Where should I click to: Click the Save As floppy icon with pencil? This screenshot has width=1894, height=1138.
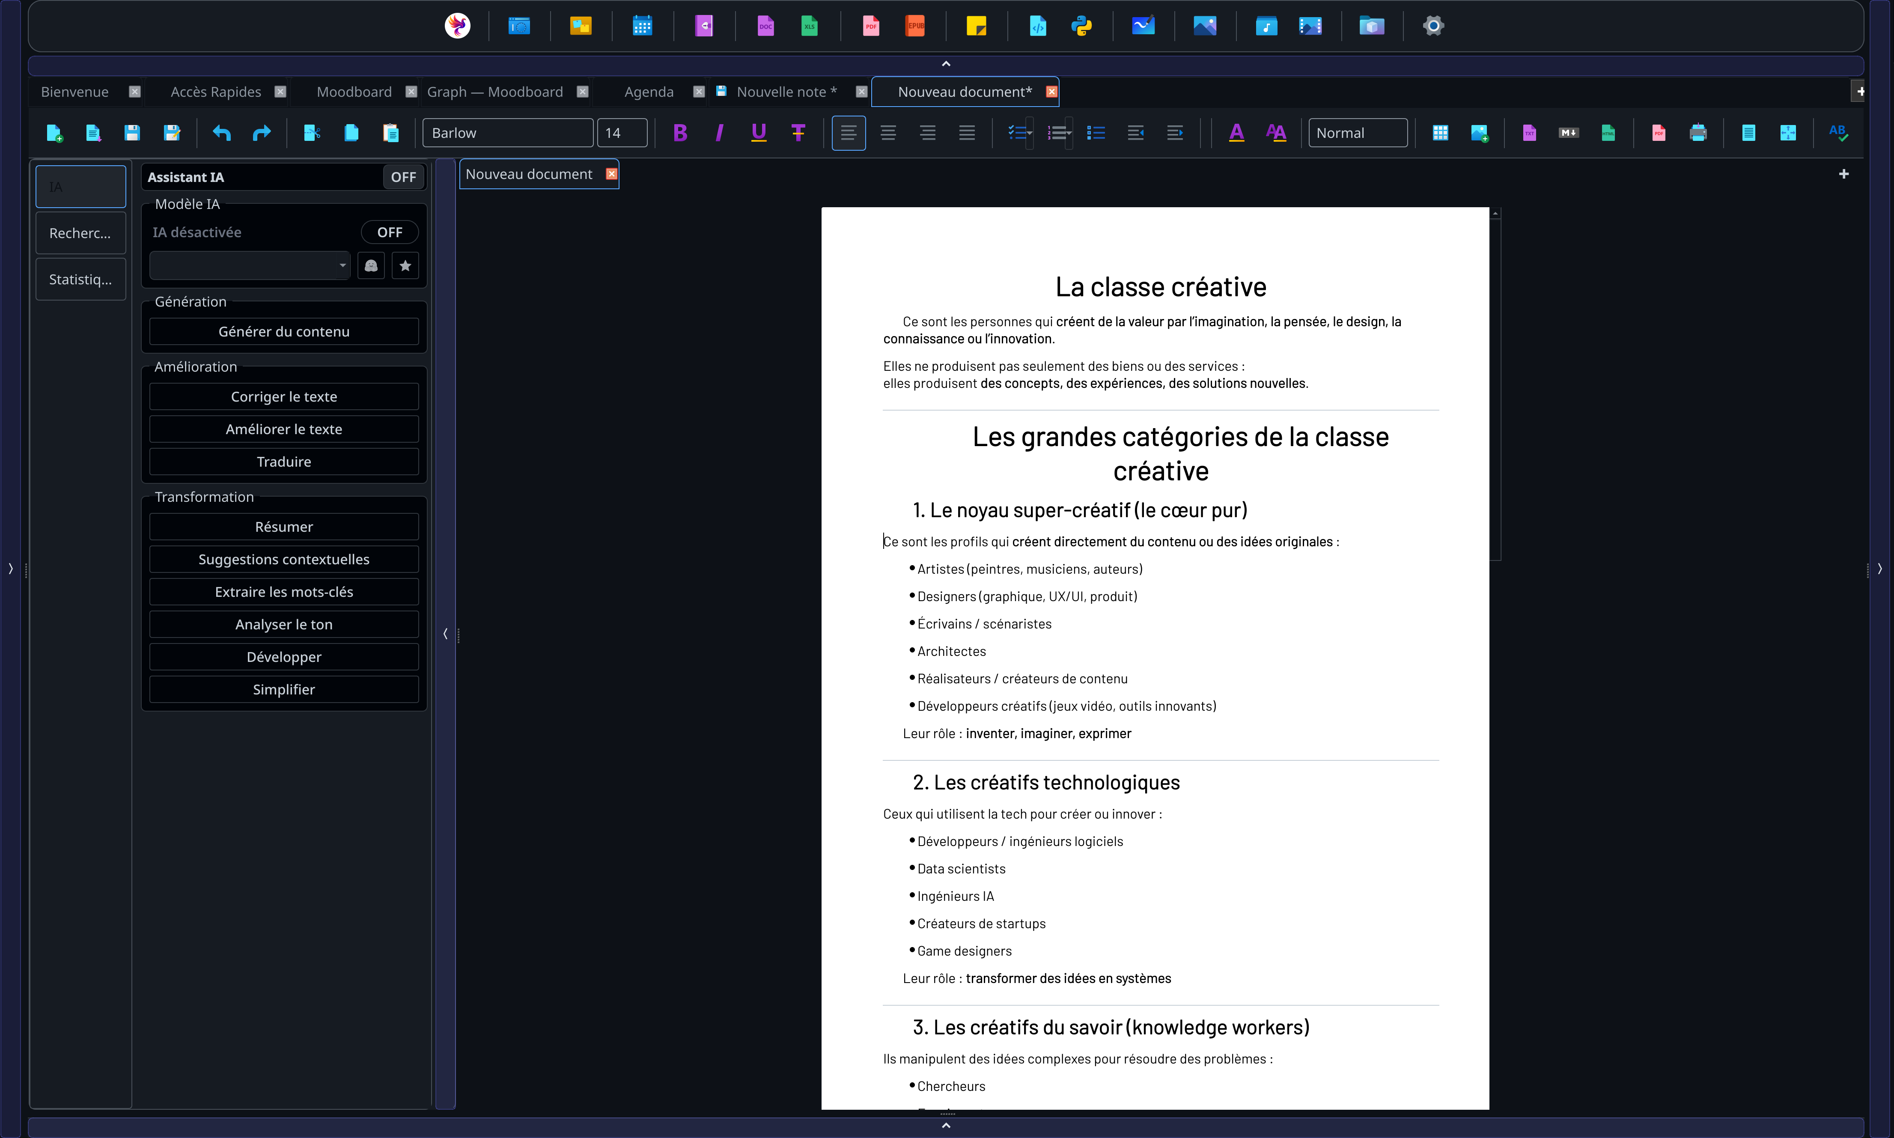[172, 134]
